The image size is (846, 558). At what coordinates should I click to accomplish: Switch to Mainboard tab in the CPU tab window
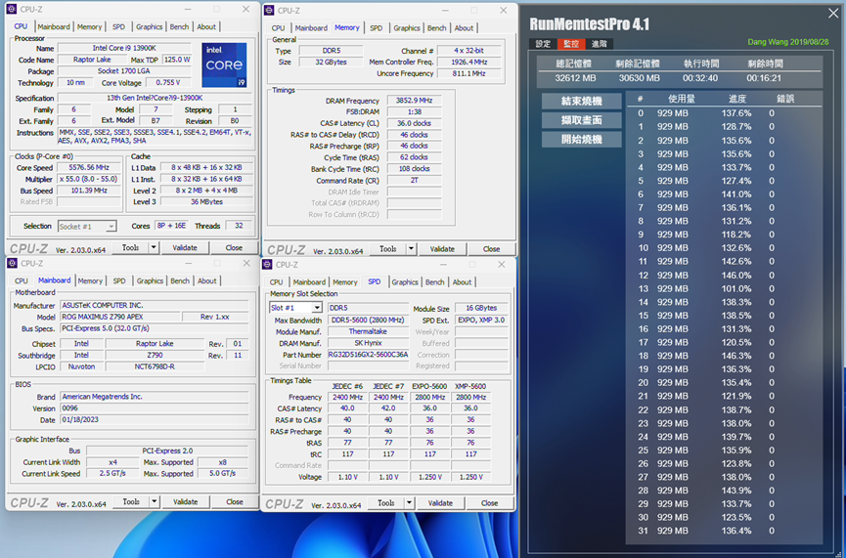(54, 26)
